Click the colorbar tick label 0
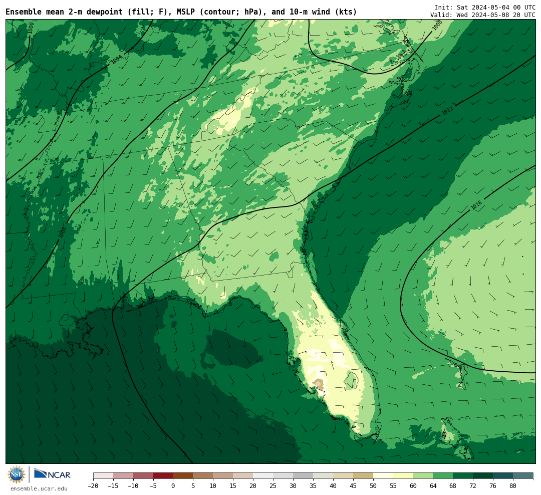Image resolution: width=541 pixels, height=495 pixels. (173, 486)
